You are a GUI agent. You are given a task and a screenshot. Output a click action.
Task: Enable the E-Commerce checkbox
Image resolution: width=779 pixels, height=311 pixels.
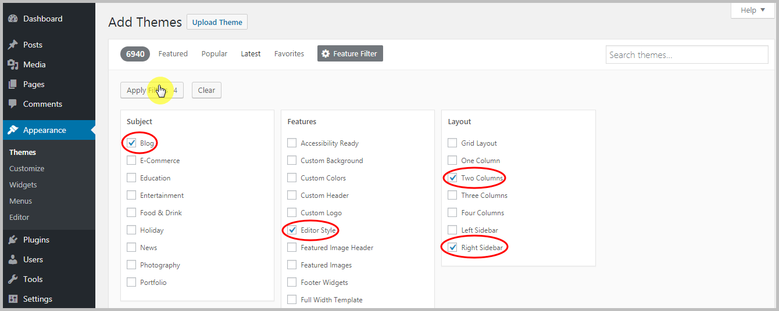pyautogui.click(x=131, y=161)
